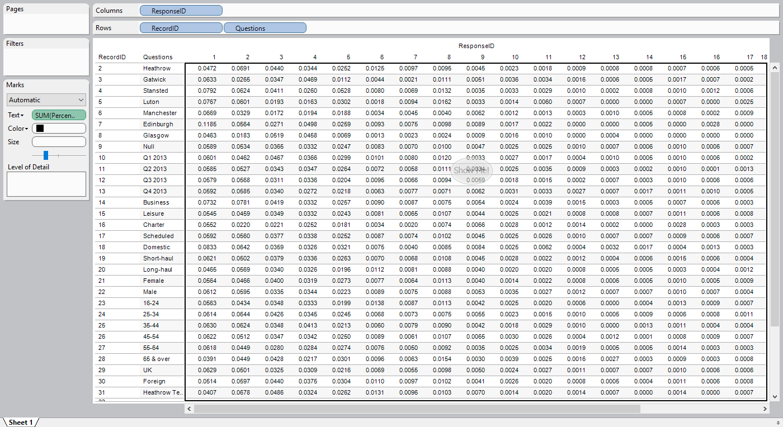Screen dimensions: 783x427
Task: Click the vertical scrollbar up arrow
Action: [775, 68]
